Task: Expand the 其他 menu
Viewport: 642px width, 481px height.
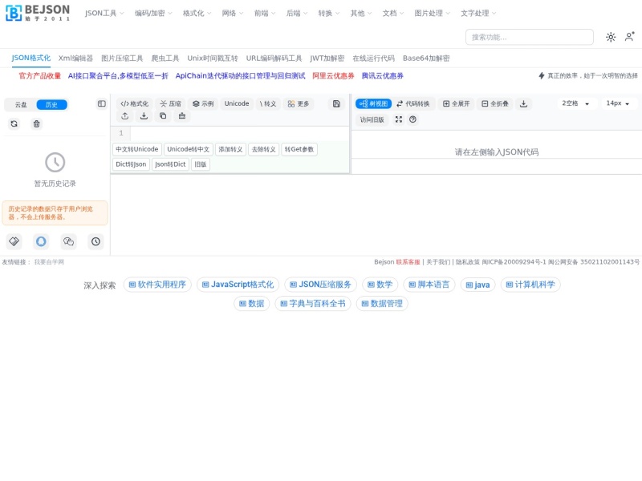Action: tap(360, 13)
